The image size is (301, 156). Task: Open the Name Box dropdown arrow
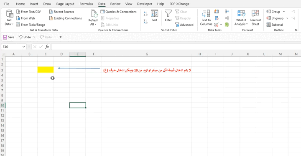[x=23, y=47]
